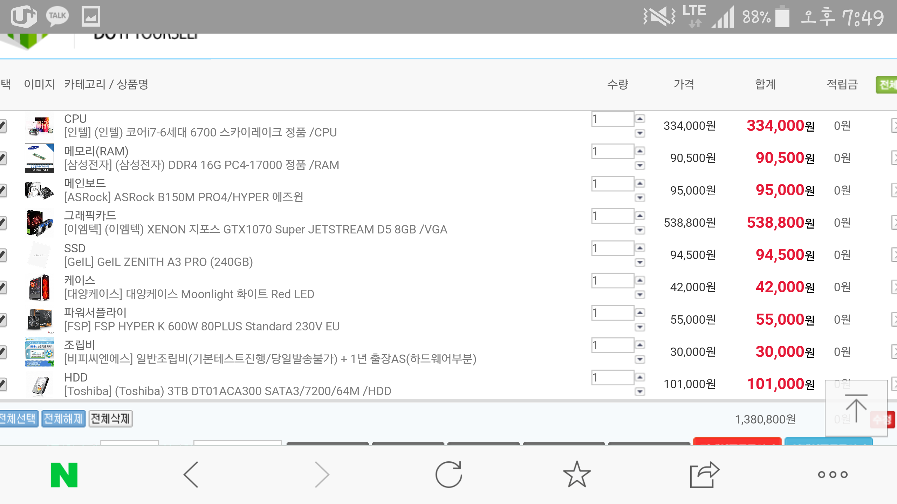
Task: Decrease the RAM quantity with down arrow
Action: click(640, 166)
